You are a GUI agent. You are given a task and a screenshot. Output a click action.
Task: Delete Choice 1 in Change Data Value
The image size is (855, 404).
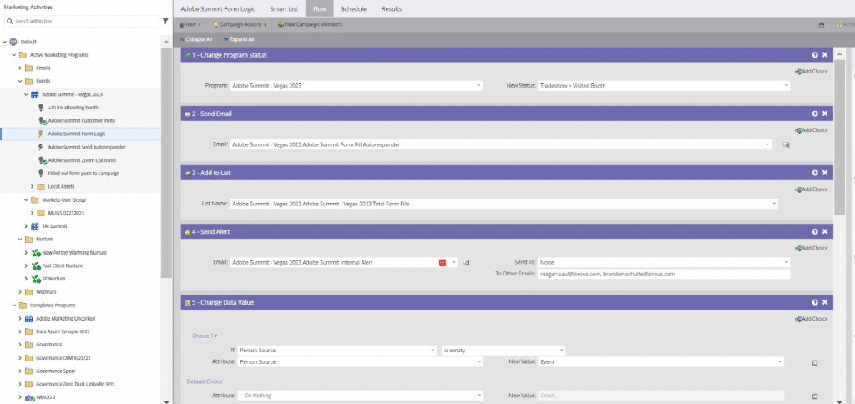click(x=815, y=362)
